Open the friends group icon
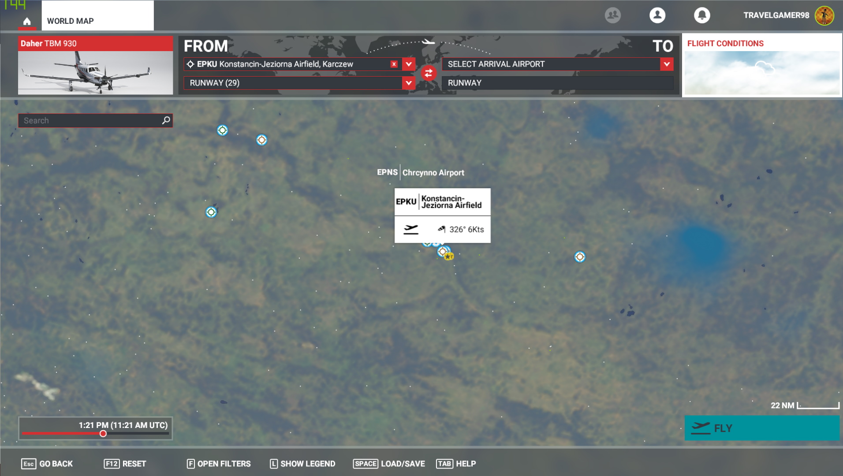The width and height of the screenshot is (843, 476). click(612, 15)
